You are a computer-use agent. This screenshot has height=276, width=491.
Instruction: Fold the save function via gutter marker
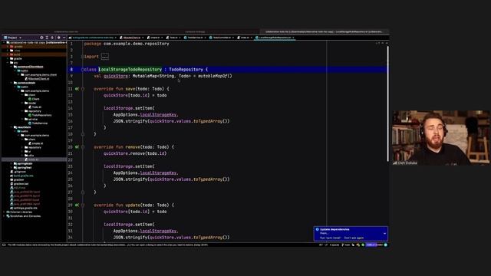83,89
